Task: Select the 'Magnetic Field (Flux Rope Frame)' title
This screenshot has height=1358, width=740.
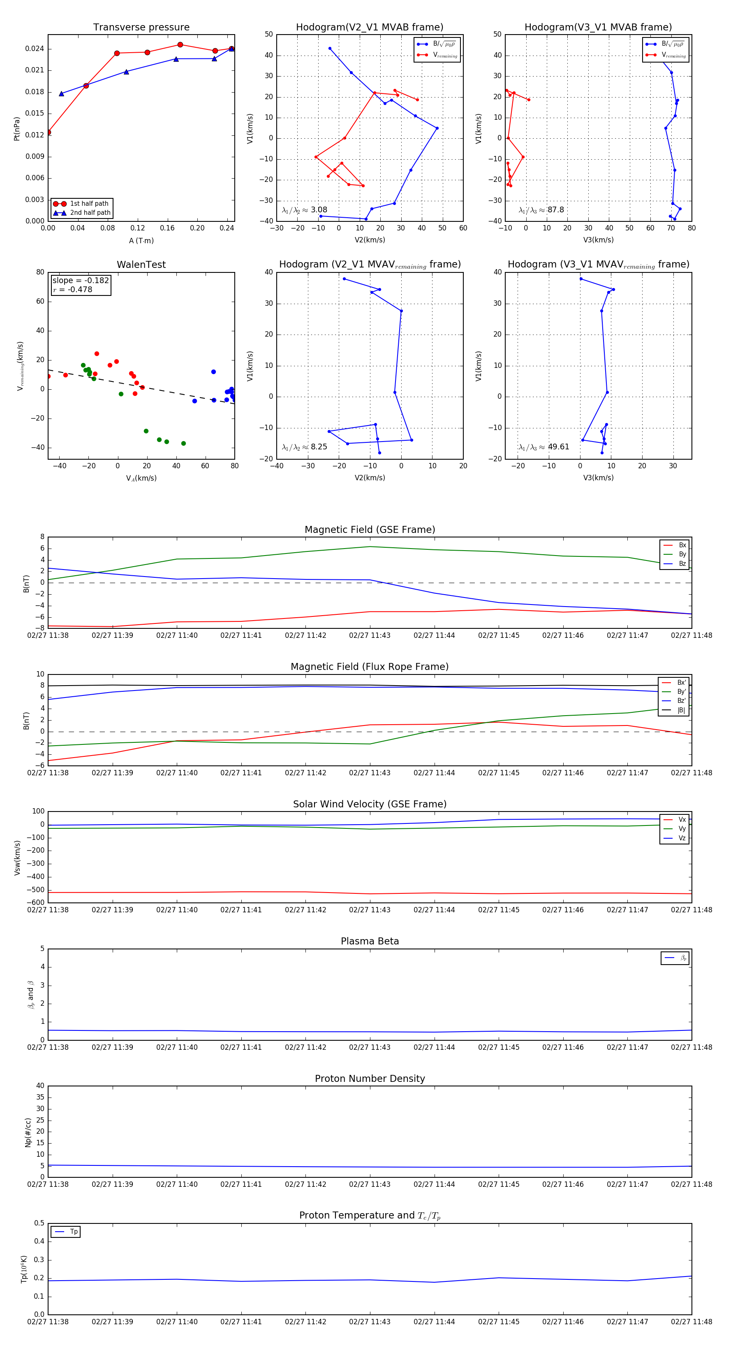Action: [370, 667]
